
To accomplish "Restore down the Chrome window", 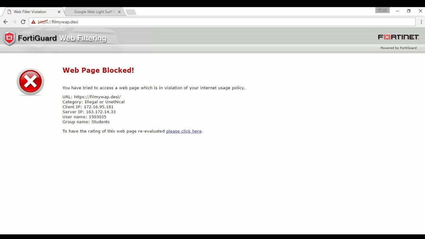I will [x=409, y=11].
